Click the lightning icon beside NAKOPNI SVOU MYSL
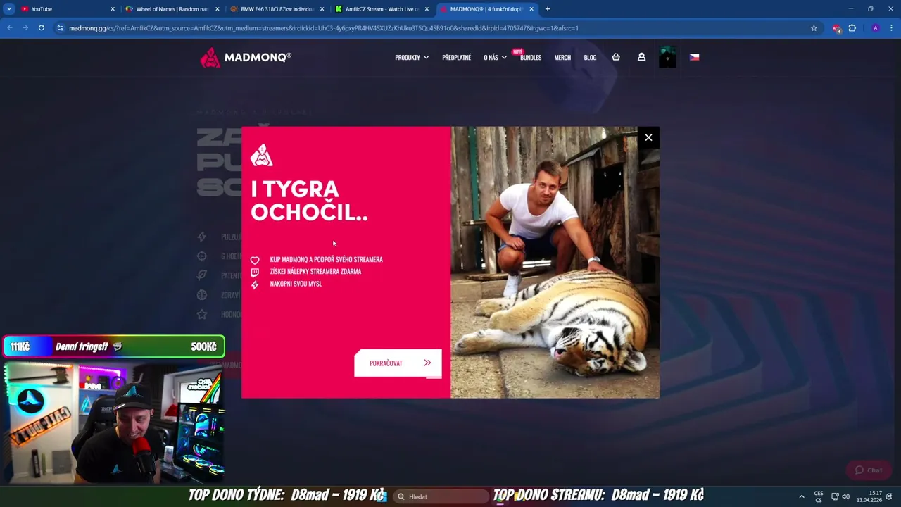 coord(255,284)
